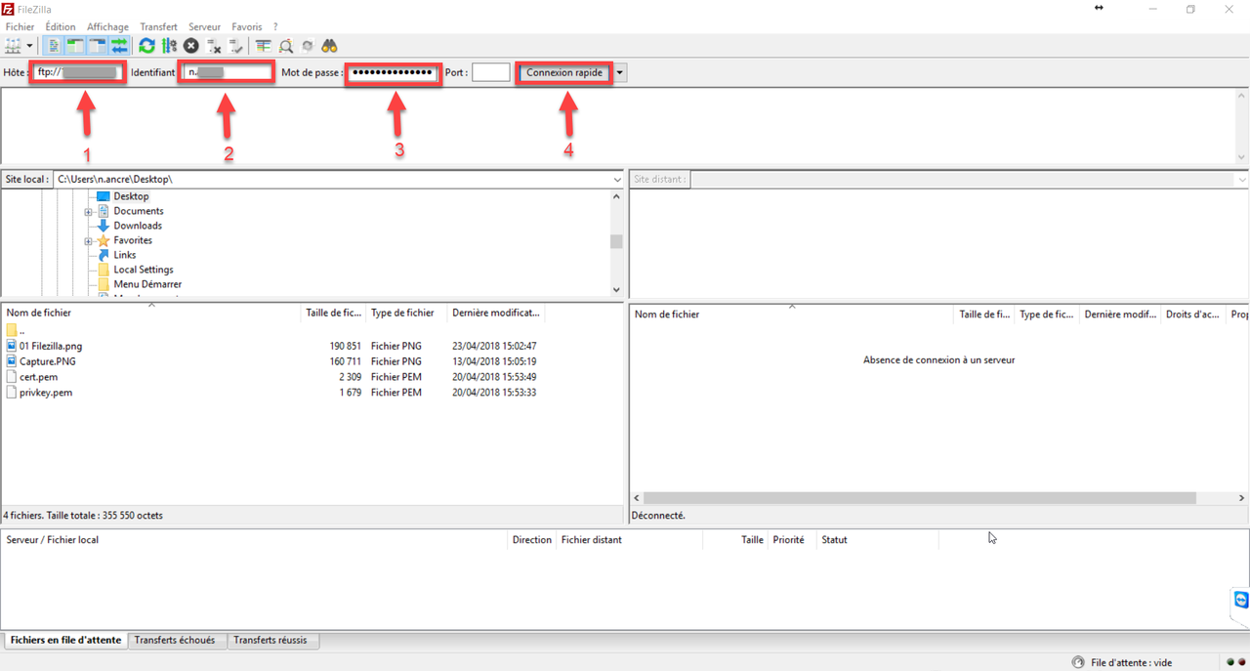Open the Transfert menu
This screenshot has height=671, width=1250.
[x=158, y=27]
